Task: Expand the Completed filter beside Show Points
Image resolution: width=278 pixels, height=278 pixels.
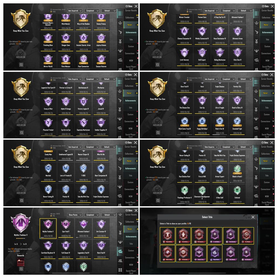Action: tap(92, 215)
